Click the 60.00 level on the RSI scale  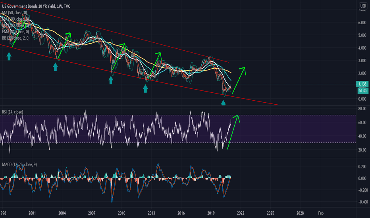coord(362,122)
